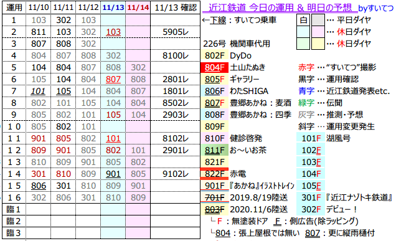
Task: Select the 臨1 row label
Action: (x=14, y=209)
